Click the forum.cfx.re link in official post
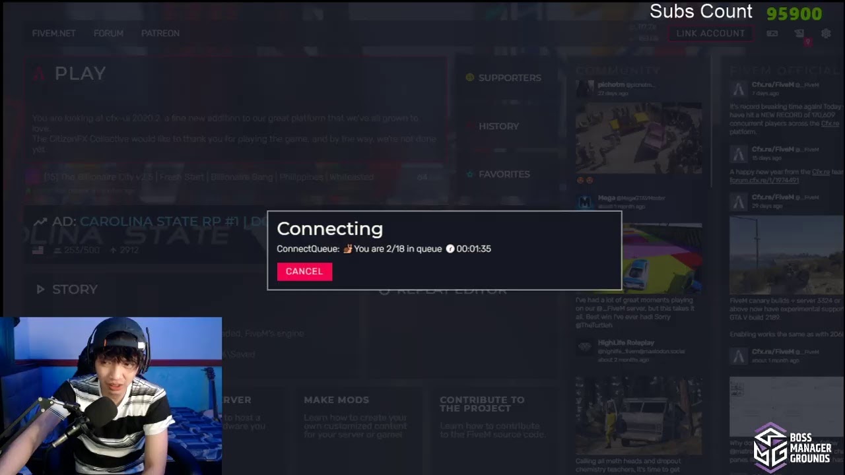 tap(764, 180)
